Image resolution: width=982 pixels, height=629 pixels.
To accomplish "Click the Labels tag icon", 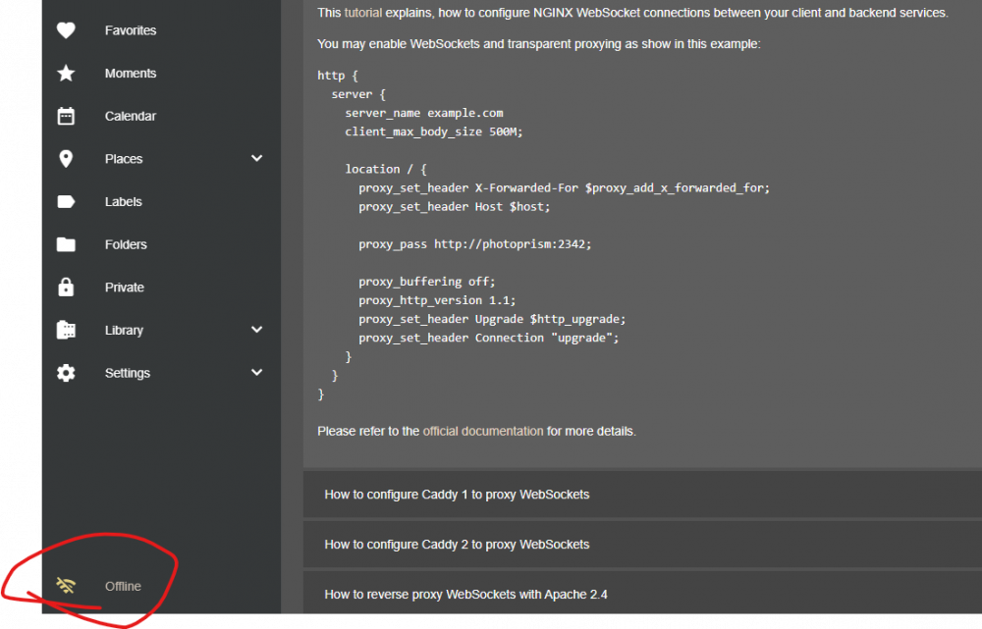I will pos(66,201).
